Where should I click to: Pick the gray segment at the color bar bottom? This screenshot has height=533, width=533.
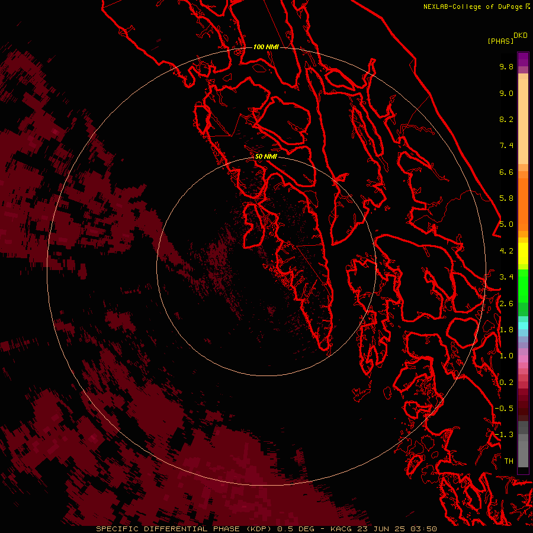pos(523,454)
